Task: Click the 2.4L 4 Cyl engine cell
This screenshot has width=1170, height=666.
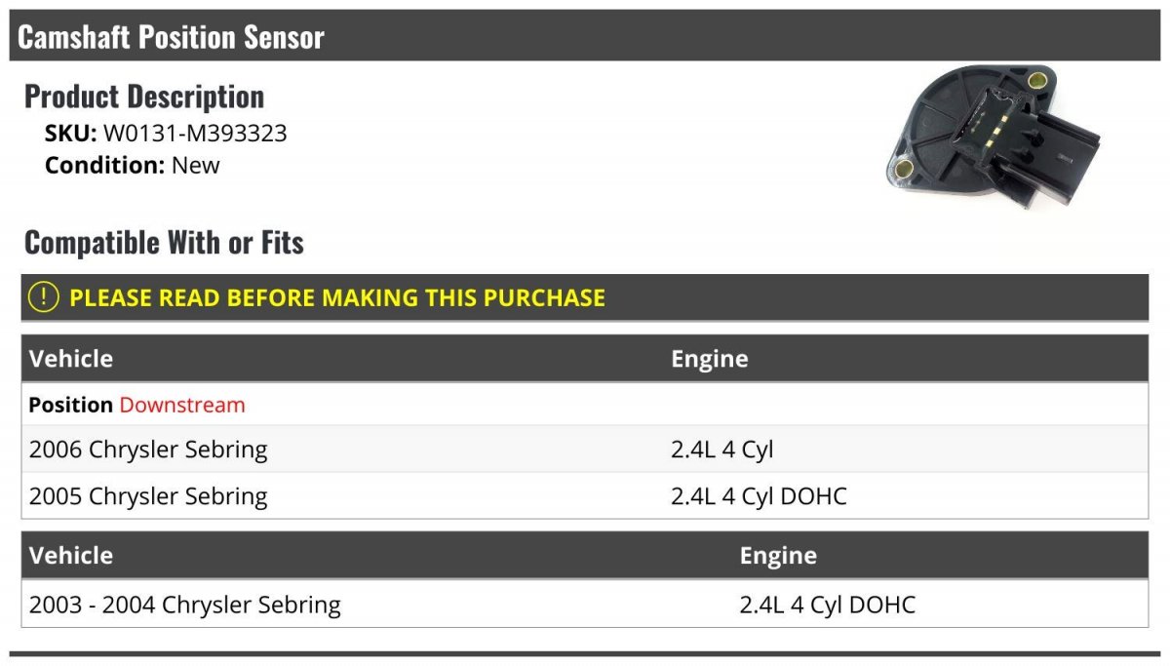Action: pos(722,450)
